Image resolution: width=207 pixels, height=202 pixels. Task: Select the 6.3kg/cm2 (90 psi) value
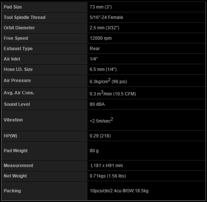click(108, 81)
